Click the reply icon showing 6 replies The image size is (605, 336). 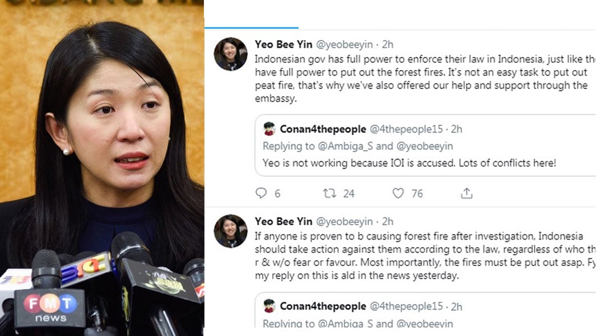click(261, 193)
